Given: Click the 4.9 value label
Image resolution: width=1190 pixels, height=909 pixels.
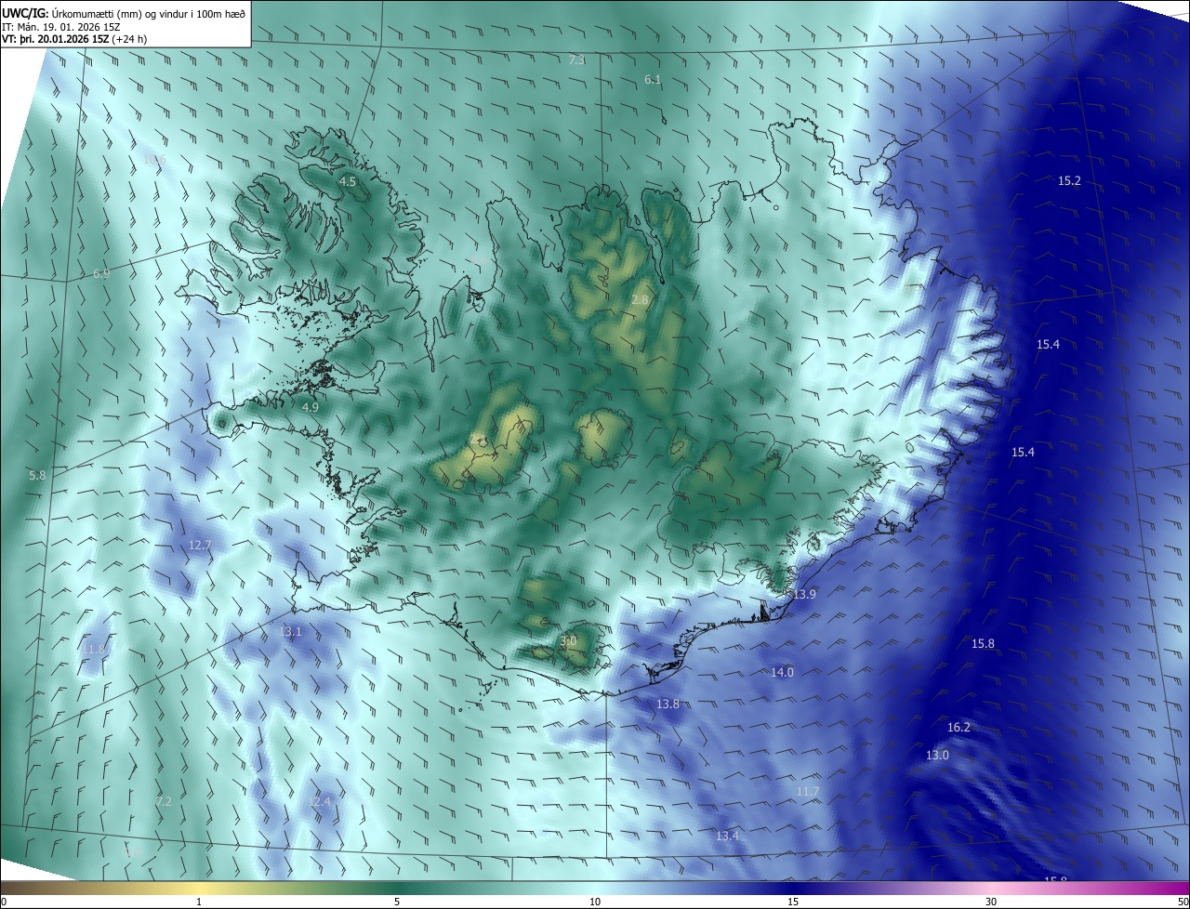Looking at the screenshot, I should pyautogui.click(x=311, y=407).
